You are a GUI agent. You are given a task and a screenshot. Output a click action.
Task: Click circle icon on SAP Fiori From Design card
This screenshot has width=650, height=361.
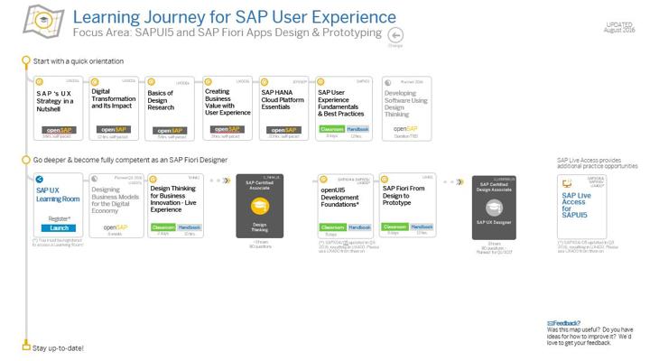click(385, 179)
